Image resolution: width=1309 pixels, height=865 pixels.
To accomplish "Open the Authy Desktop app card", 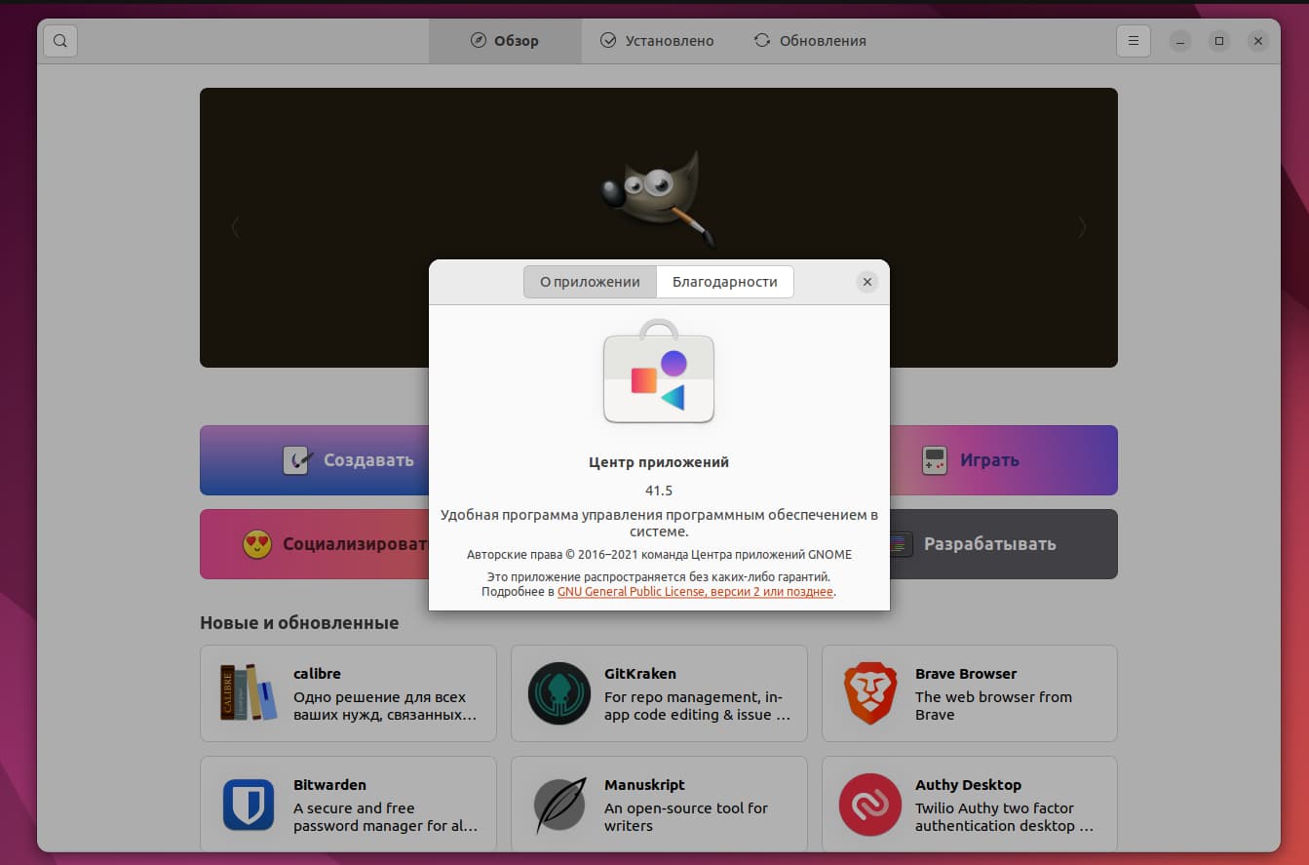I will (x=970, y=805).
